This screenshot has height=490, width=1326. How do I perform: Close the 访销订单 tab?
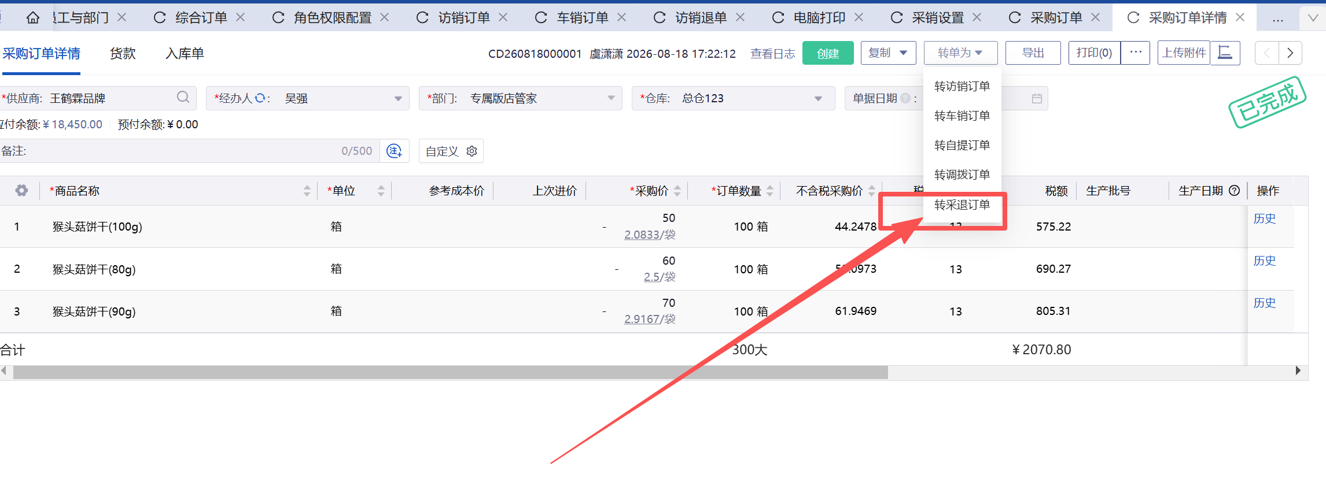503,17
